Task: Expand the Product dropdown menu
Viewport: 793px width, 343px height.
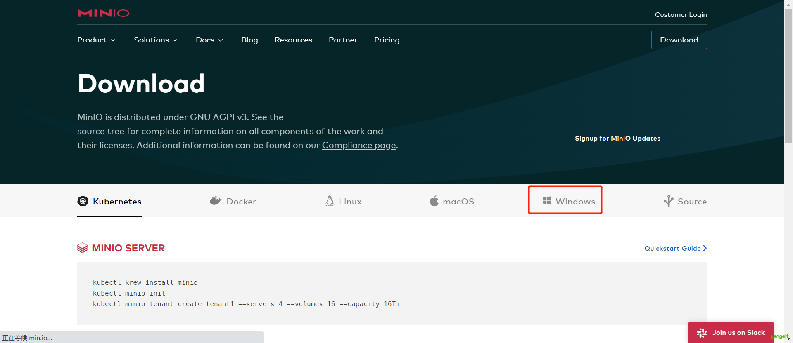Action: click(96, 40)
